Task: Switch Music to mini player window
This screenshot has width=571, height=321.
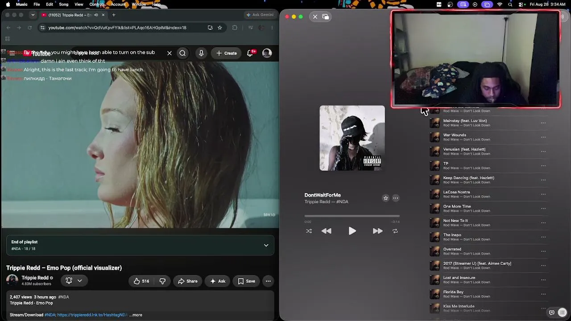Action: 326,16
